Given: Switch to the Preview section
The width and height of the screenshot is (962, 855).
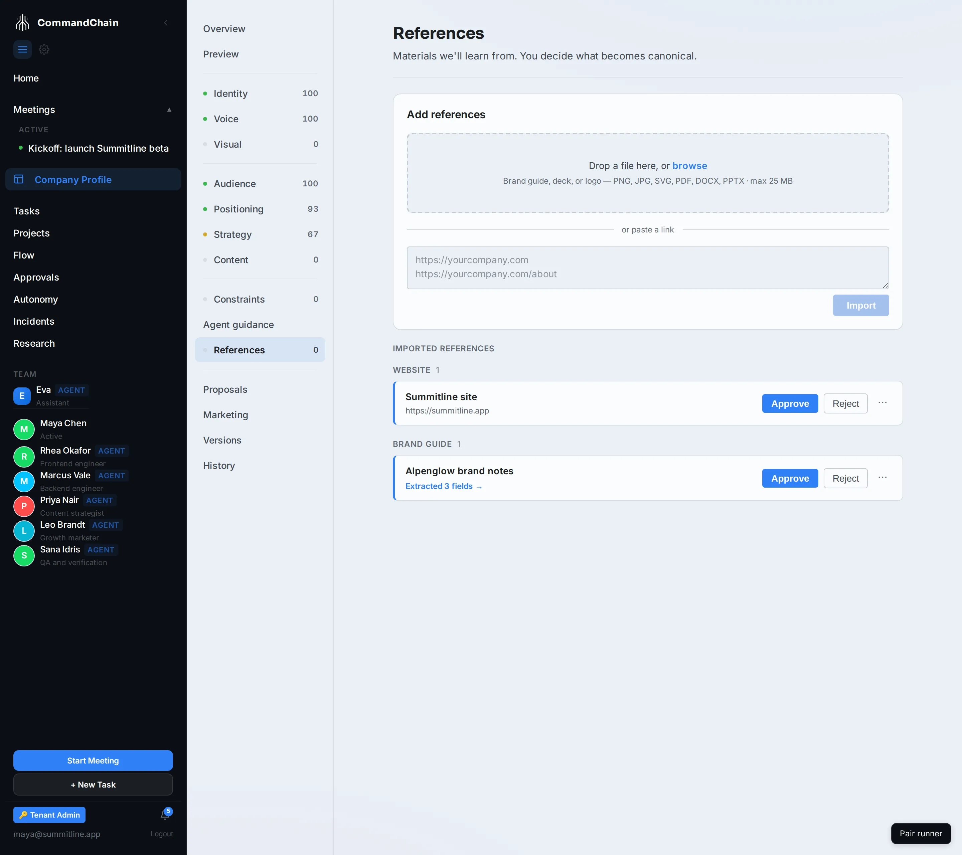Looking at the screenshot, I should (x=221, y=54).
